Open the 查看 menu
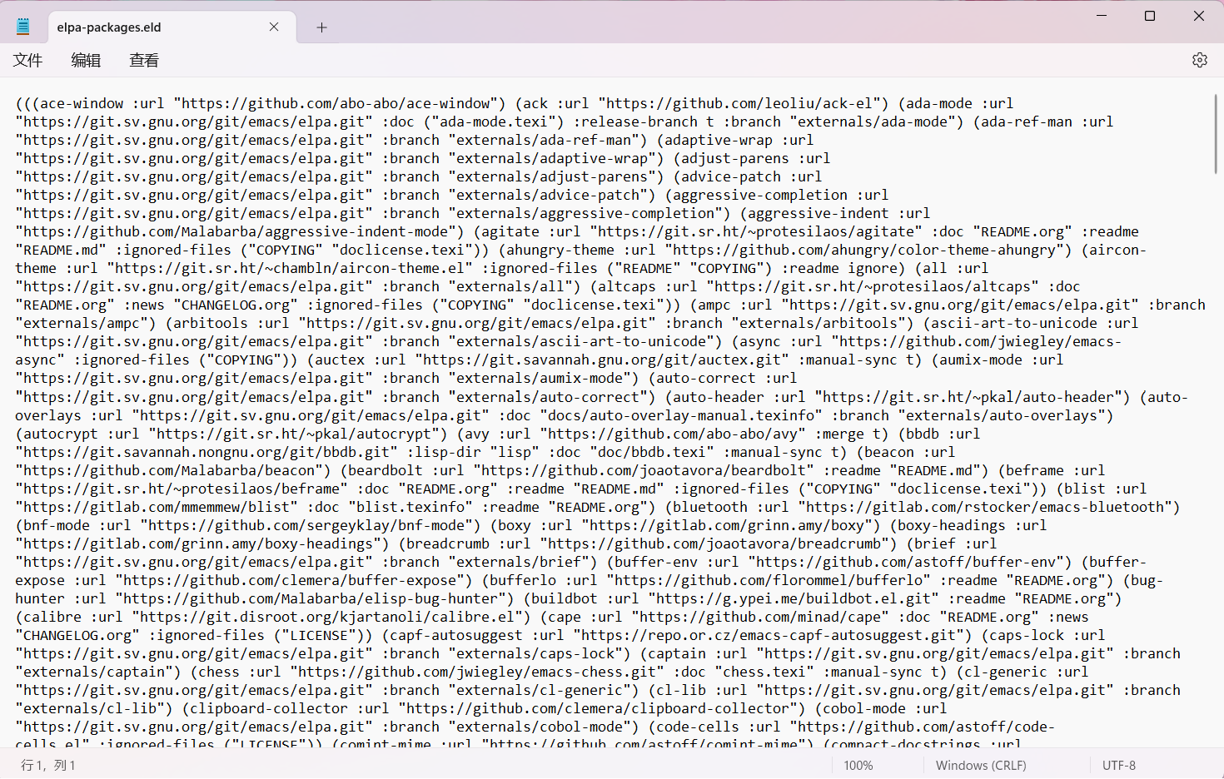This screenshot has height=779, width=1224. point(144,60)
